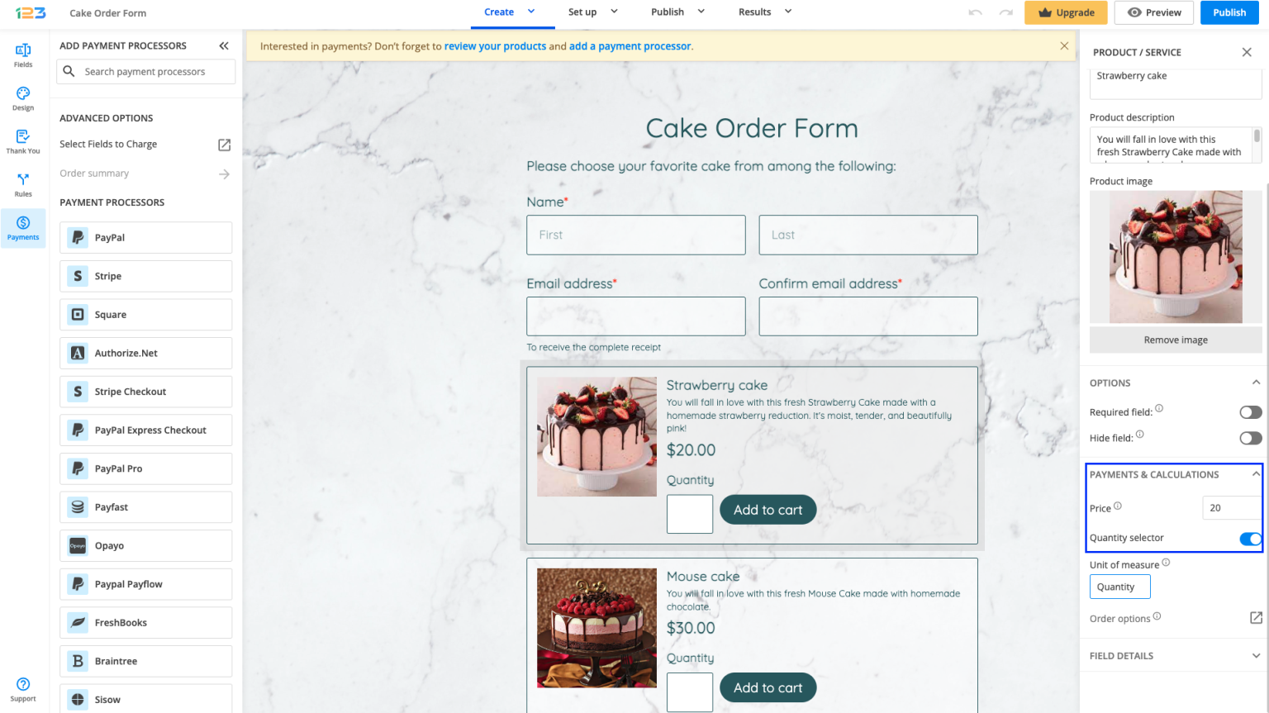Close the Product / Service panel

[1247, 52]
